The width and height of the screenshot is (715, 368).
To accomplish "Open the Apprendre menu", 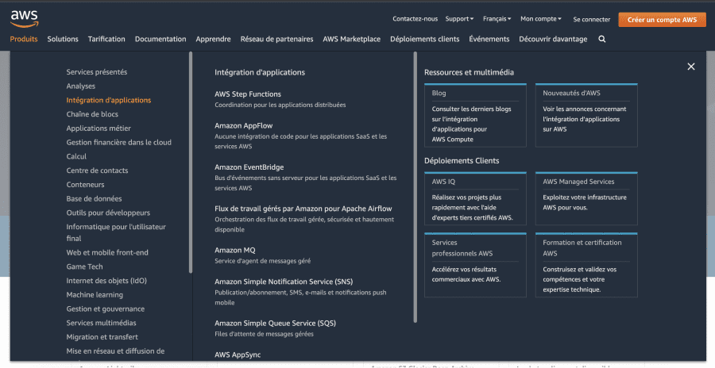I will click(213, 39).
